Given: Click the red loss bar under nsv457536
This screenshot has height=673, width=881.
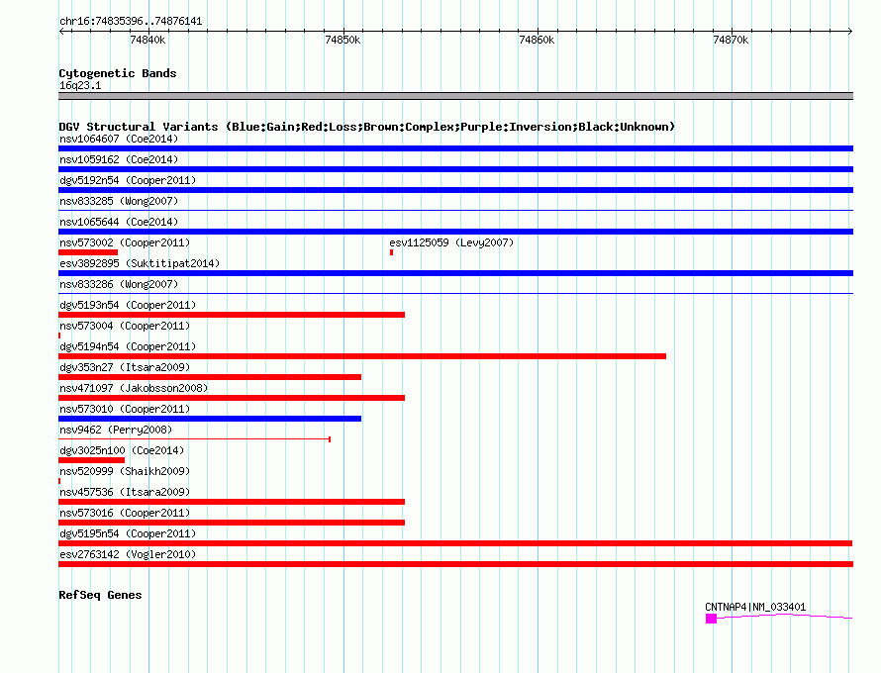Looking at the screenshot, I should (x=232, y=502).
